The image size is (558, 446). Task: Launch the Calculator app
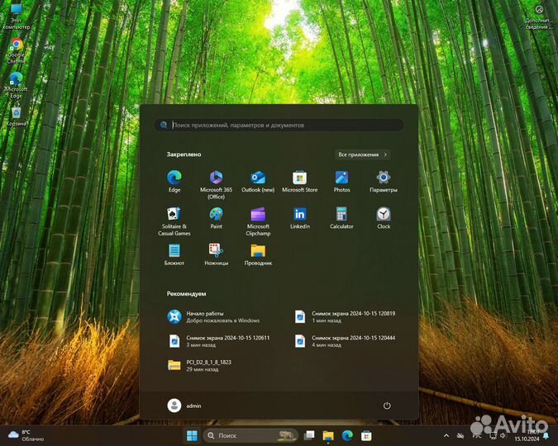pos(341,218)
